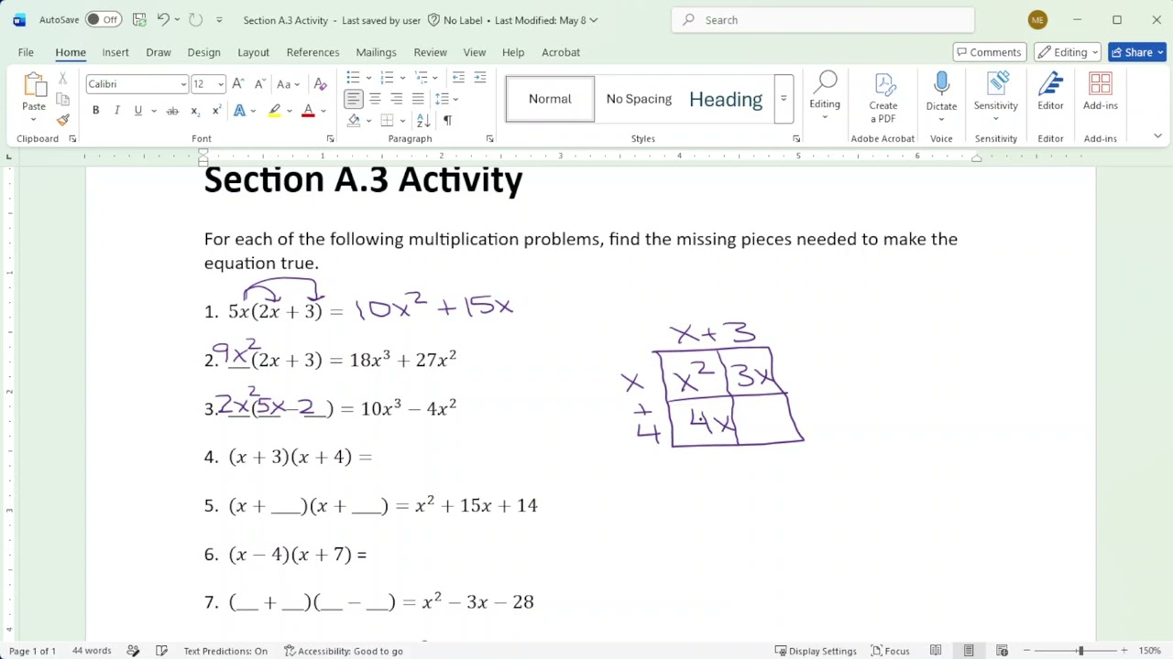The image size is (1173, 659).
Task: Toggle Superscript formatting
Action: click(216, 111)
